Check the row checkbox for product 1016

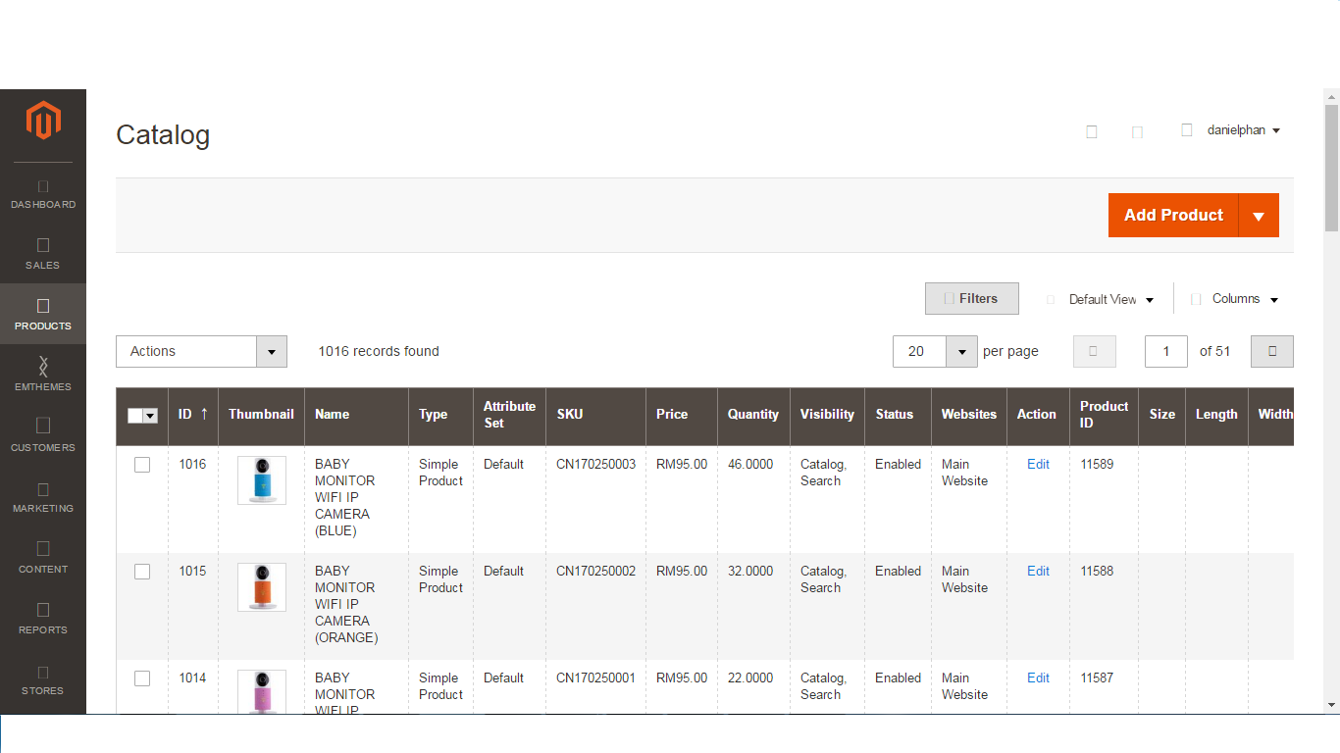point(142,464)
